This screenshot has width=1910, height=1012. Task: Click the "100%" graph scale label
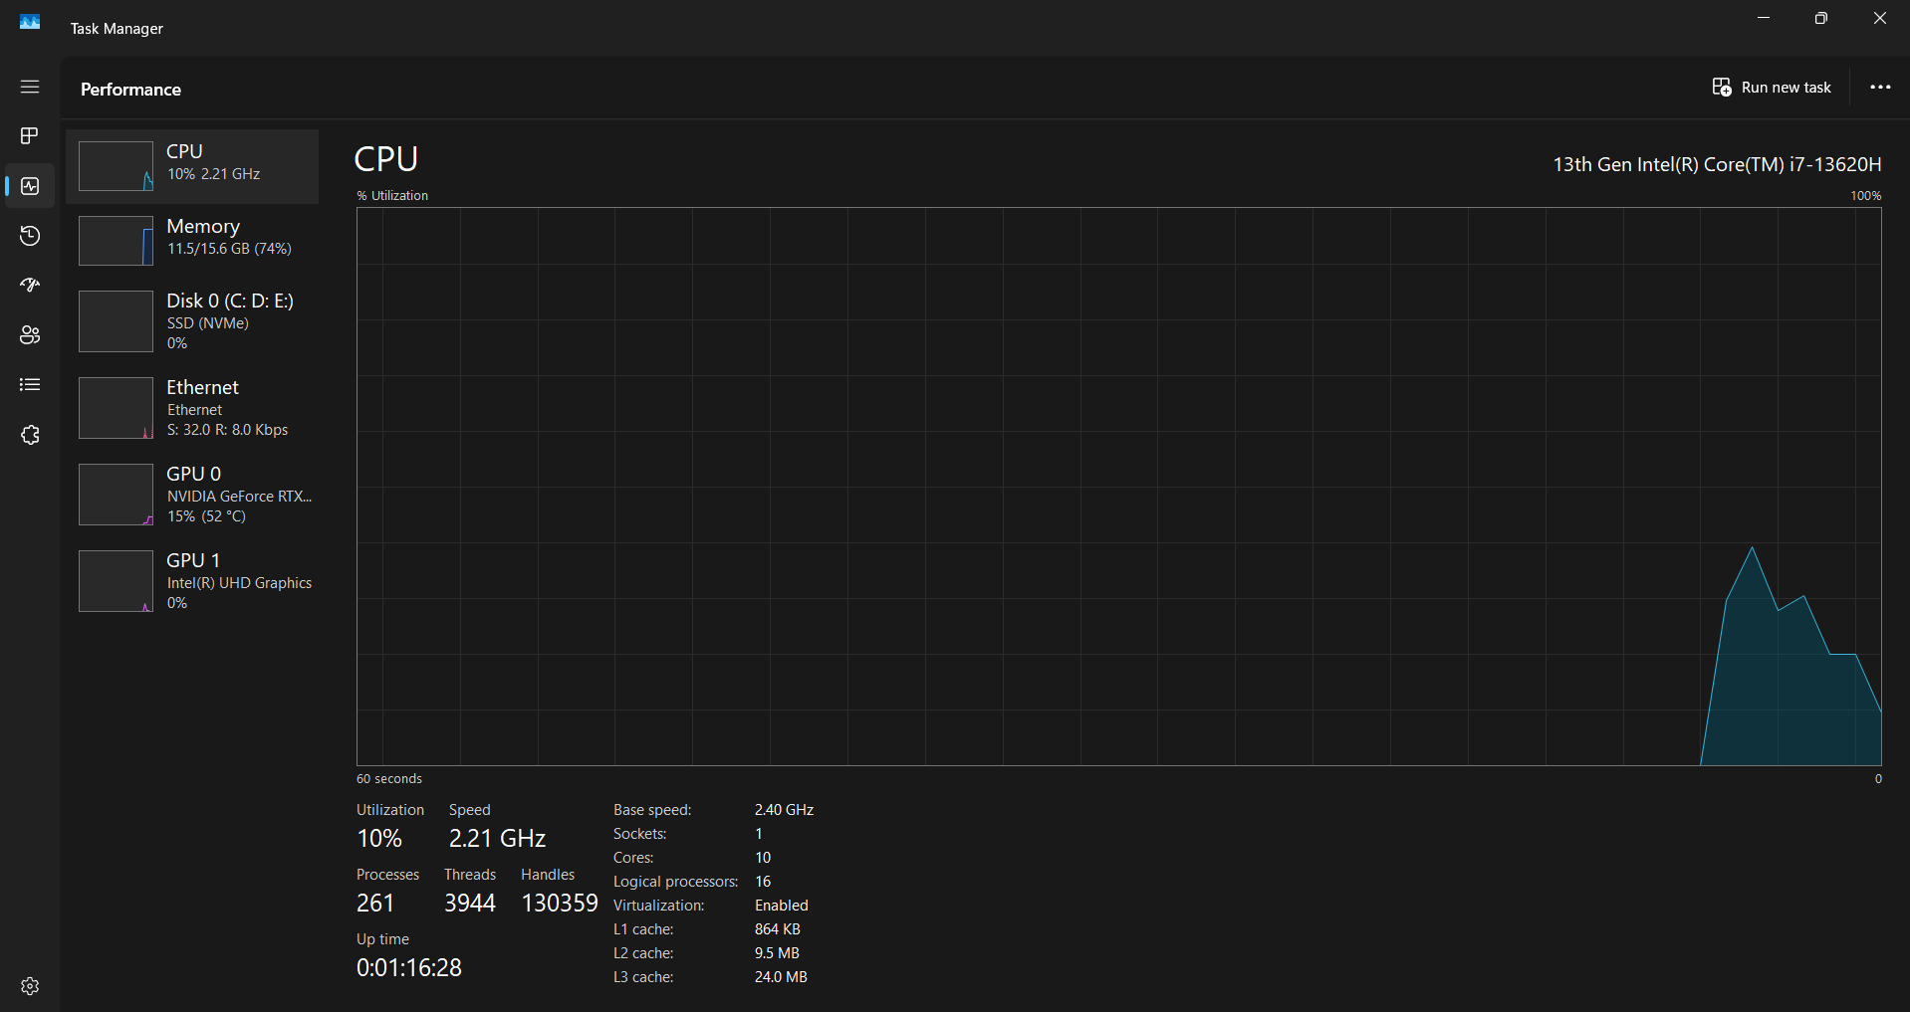[1866, 196]
